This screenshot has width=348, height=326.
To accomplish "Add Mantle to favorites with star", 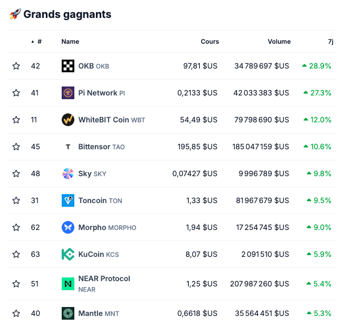I will click(x=16, y=313).
